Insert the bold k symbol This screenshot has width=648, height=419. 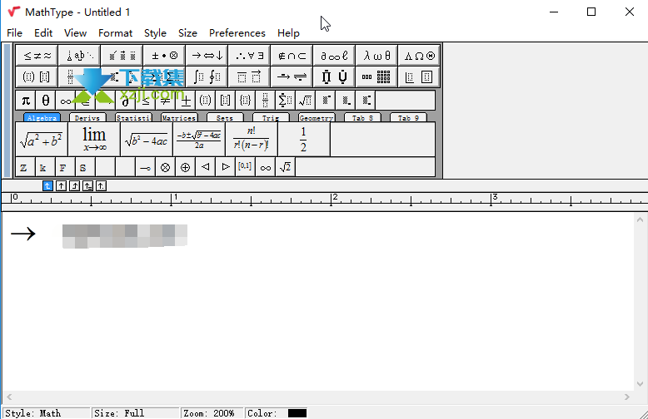coord(43,167)
